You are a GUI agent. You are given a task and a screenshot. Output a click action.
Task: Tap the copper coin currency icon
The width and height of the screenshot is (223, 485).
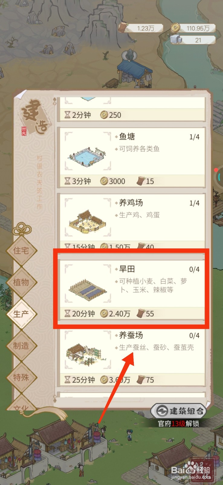click(x=176, y=28)
